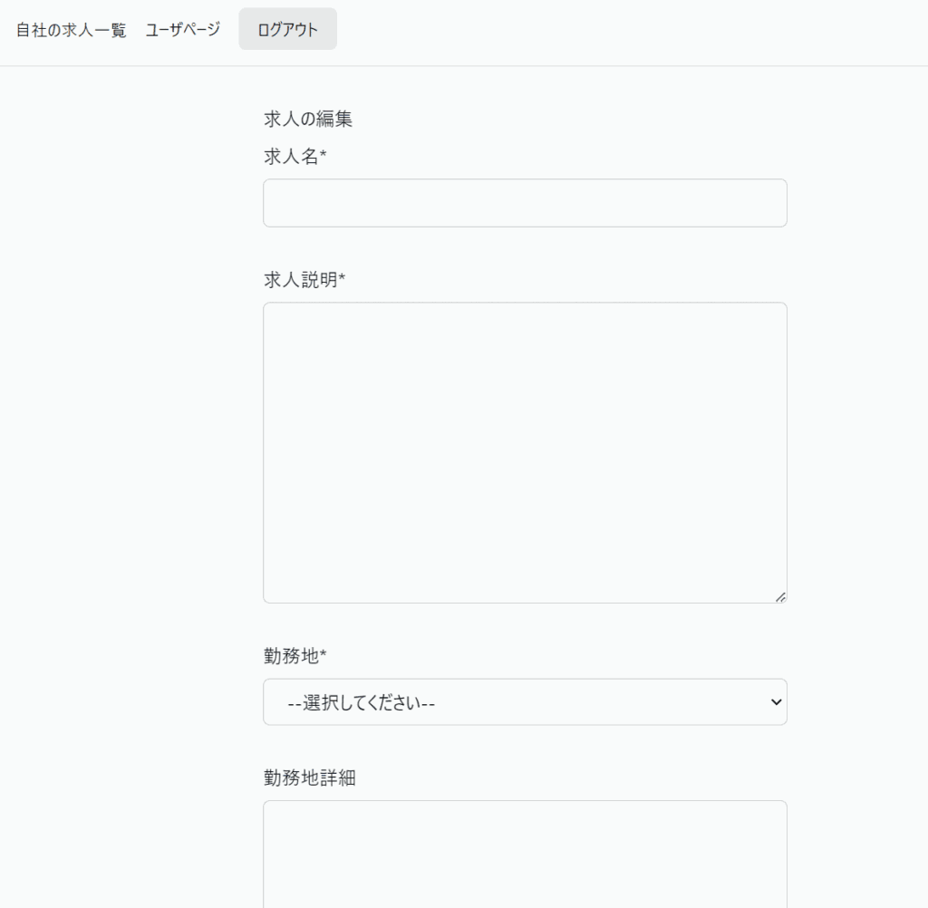The height and width of the screenshot is (908, 928).
Task: Click the chevron arrow on the 勤務地 dropdown
Action: coord(775,702)
